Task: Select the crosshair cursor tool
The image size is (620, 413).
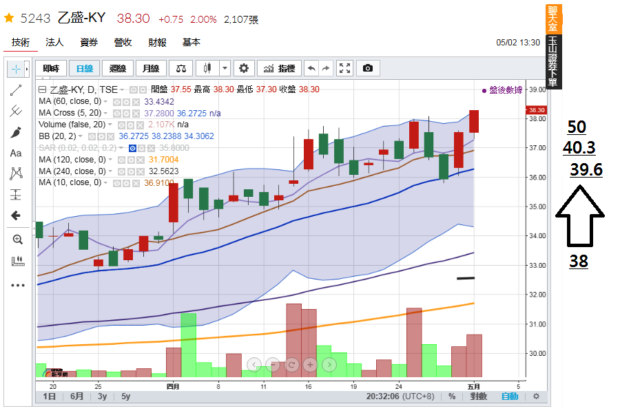Action: tap(16, 69)
